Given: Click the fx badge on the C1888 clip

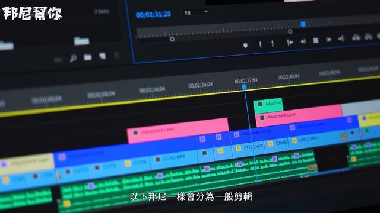Looking at the screenshot, I should point(271,144).
